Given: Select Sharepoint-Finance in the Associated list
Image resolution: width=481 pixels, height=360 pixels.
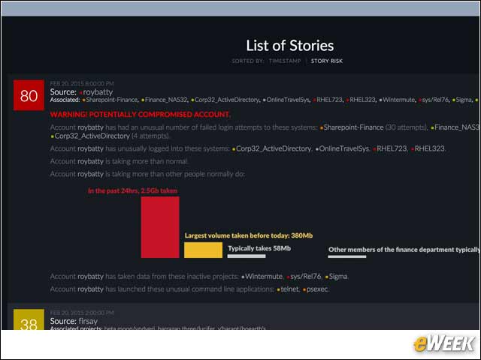Looking at the screenshot, I should click(112, 100).
